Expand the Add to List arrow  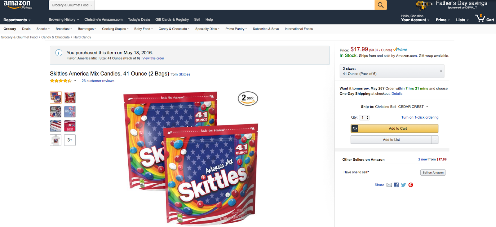point(435,140)
